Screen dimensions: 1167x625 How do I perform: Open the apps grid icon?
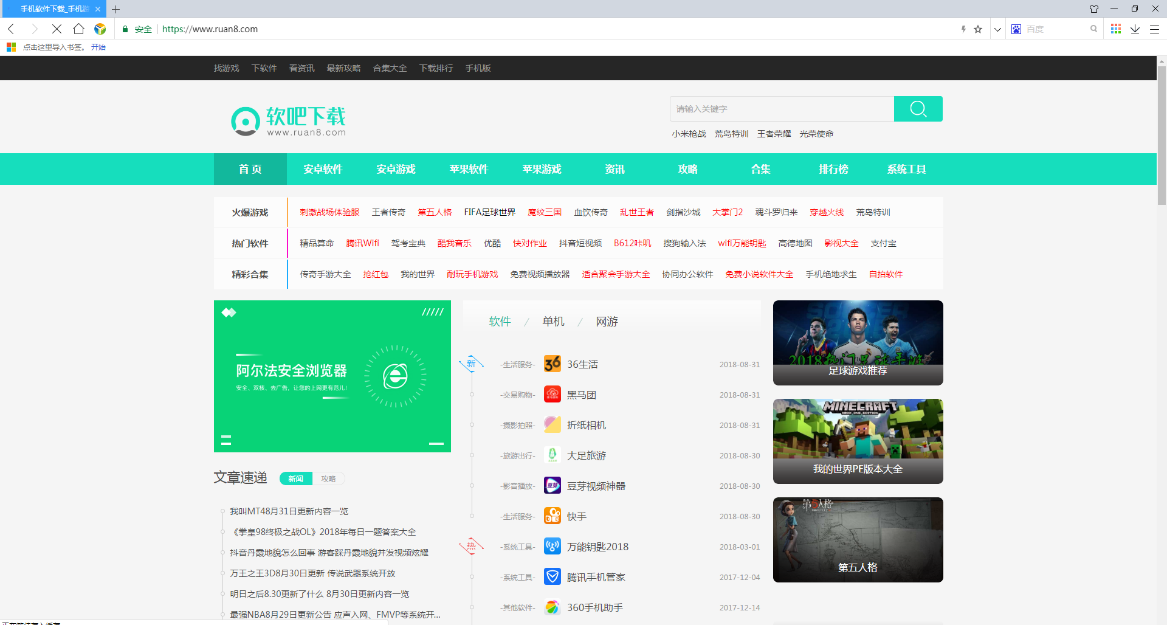tap(1116, 29)
